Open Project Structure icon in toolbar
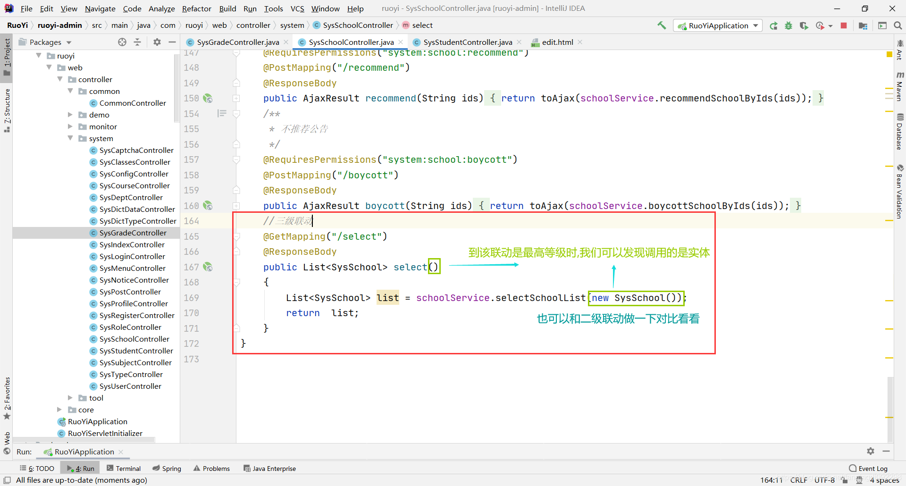 coord(863,25)
